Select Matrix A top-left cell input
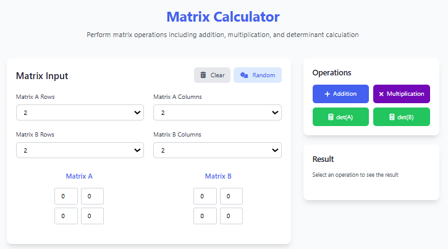Viewport: 448px width, 249px height. [66, 196]
